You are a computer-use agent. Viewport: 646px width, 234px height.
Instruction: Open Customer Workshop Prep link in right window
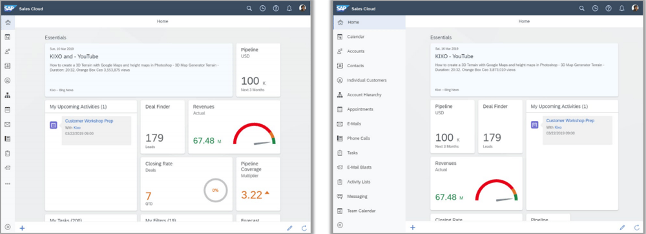570,121
